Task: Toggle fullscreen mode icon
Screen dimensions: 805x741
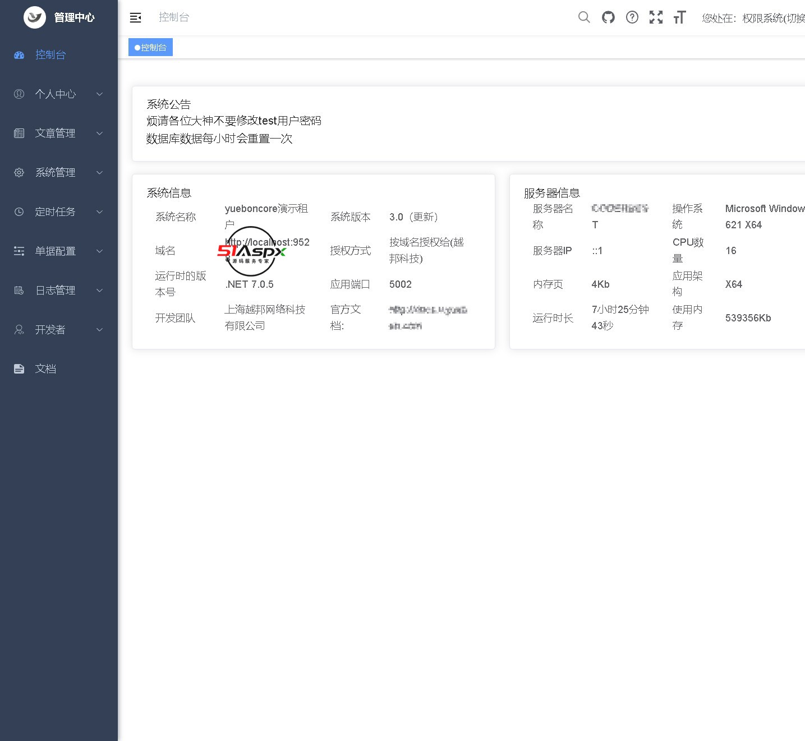Action: coord(656,17)
